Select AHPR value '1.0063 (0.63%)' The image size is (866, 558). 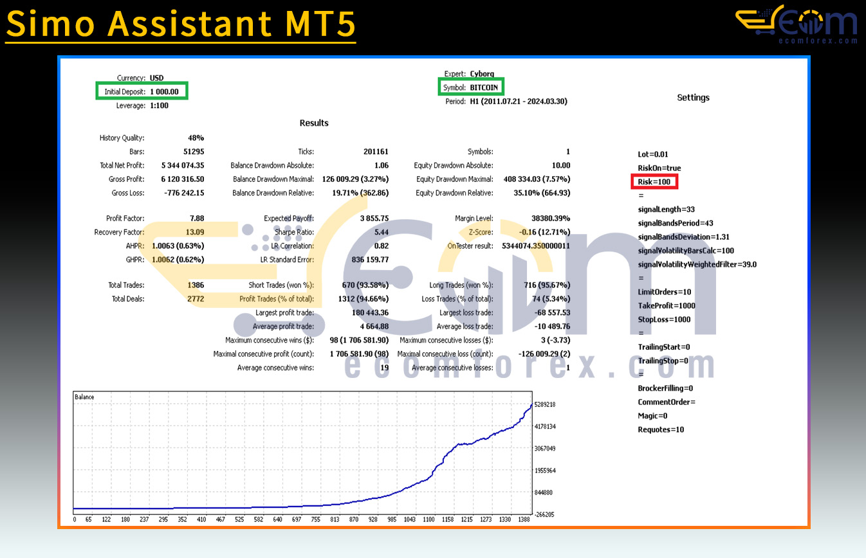[178, 246]
